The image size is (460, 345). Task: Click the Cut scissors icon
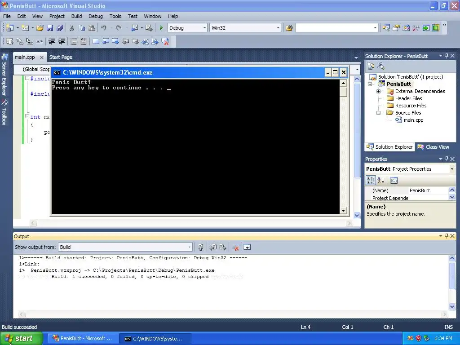(x=71, y=28)
